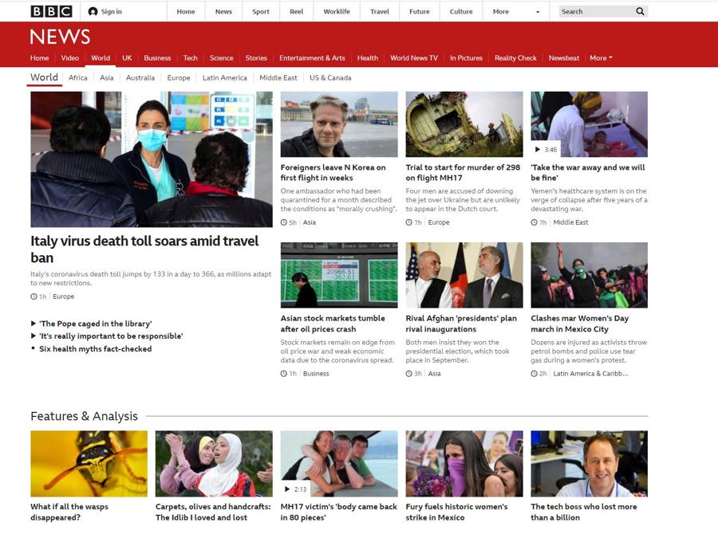Click the Search input field
This screenshot has height=538, width=718.
[x=594, y=12]
